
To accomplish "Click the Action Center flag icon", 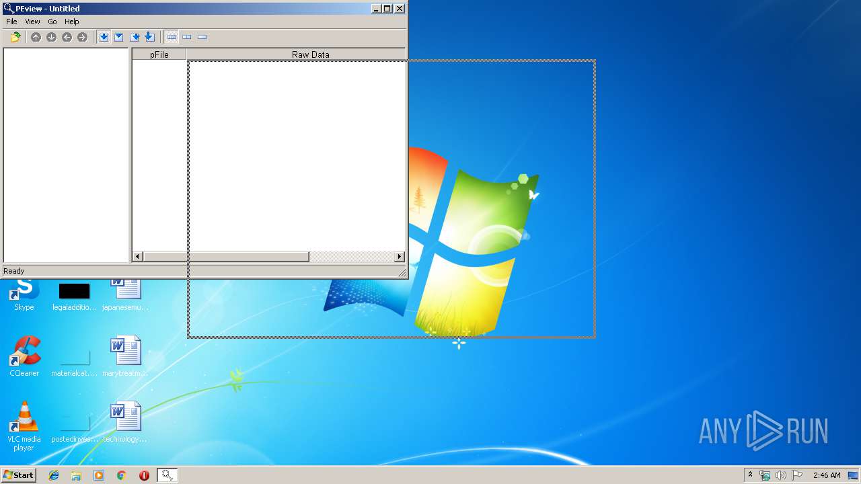I will [797, 475].
